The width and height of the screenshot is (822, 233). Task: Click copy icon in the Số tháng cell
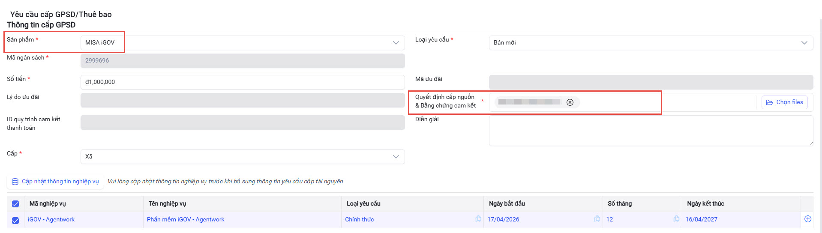676,219
